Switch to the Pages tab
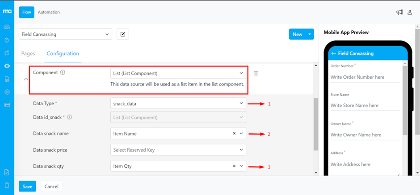 [x=28, y=54]
